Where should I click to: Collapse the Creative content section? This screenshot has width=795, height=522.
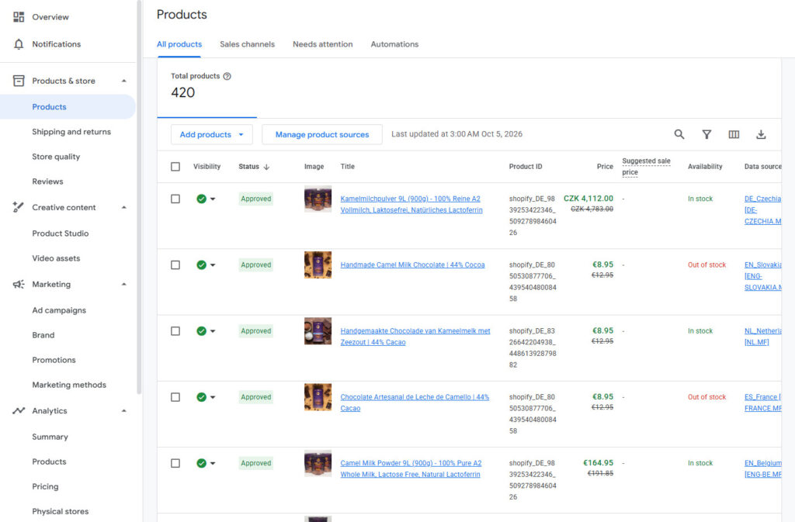[123, 207]
